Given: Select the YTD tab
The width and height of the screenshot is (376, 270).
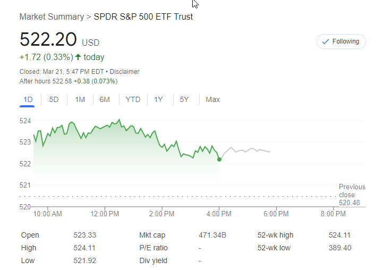Looking at the screenshot, I should coord(133,99).
